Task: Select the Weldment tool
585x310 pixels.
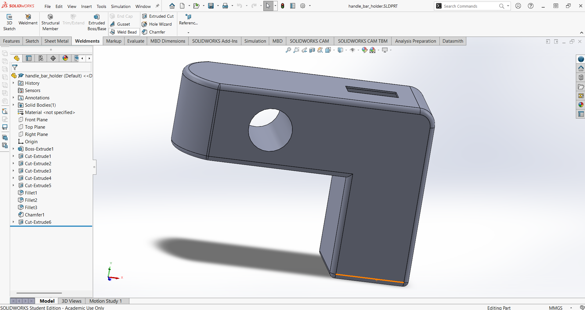Action: point(28,20)
